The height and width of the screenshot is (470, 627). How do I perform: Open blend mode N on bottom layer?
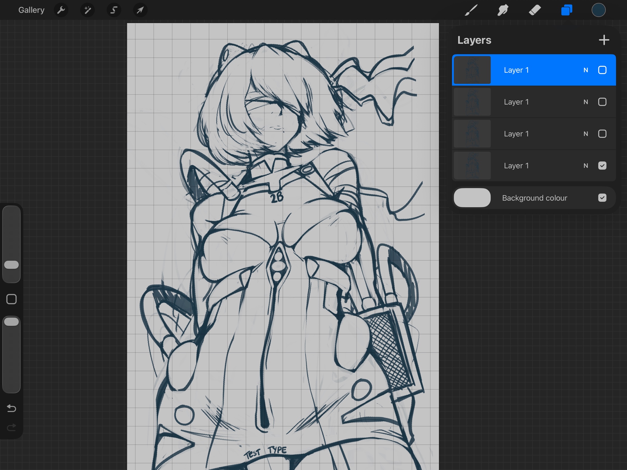586,166
